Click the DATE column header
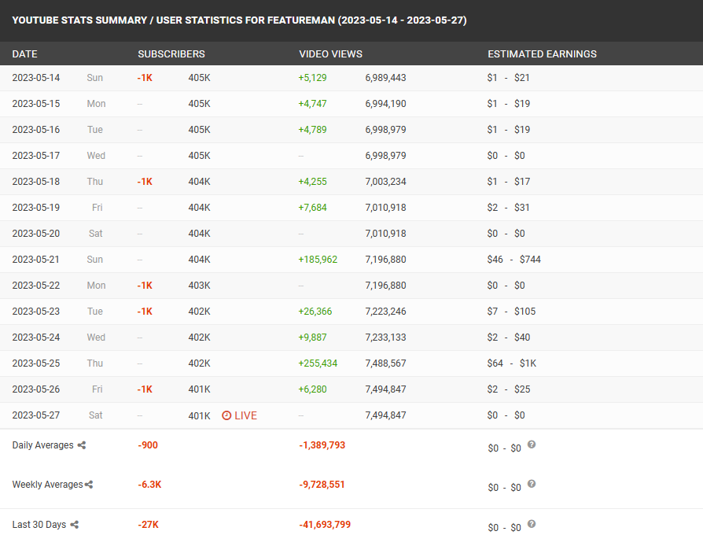Image resolution: width=703 pixels, height=546 pixels. [24, 53]
